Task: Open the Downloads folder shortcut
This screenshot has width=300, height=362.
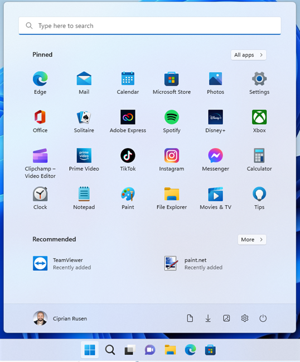Action: pos(208,318)
